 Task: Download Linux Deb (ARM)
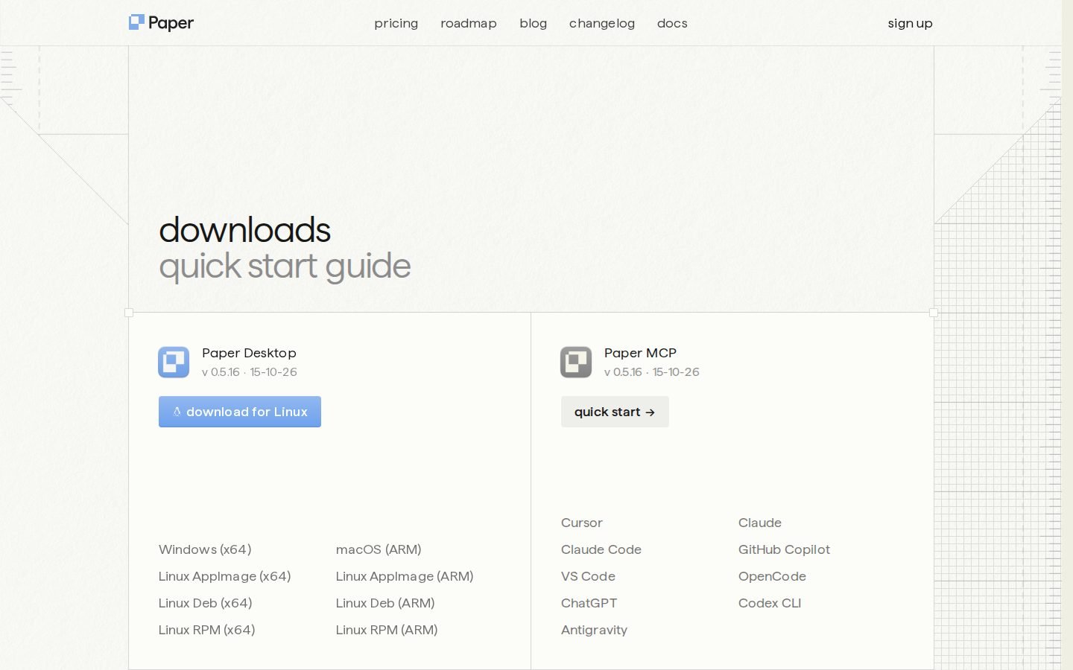pyautogui.click(x=385, y=603)
